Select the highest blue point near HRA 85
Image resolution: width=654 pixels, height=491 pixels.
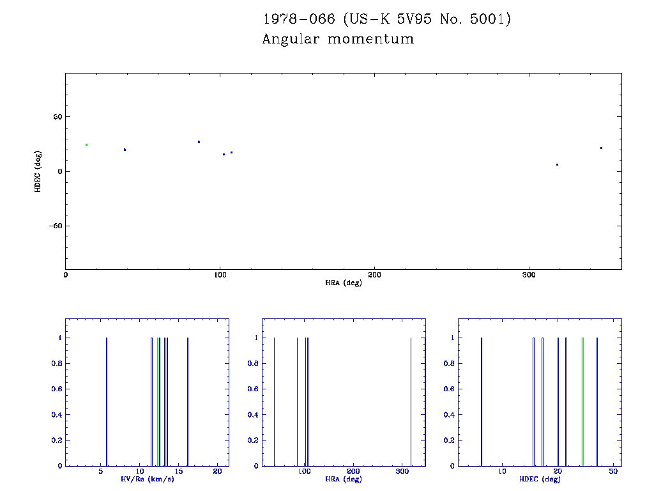[199, 142]
